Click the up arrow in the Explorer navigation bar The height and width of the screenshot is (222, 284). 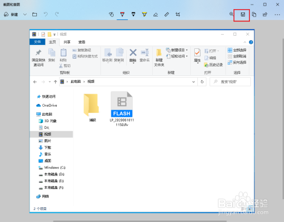point(55,82)
